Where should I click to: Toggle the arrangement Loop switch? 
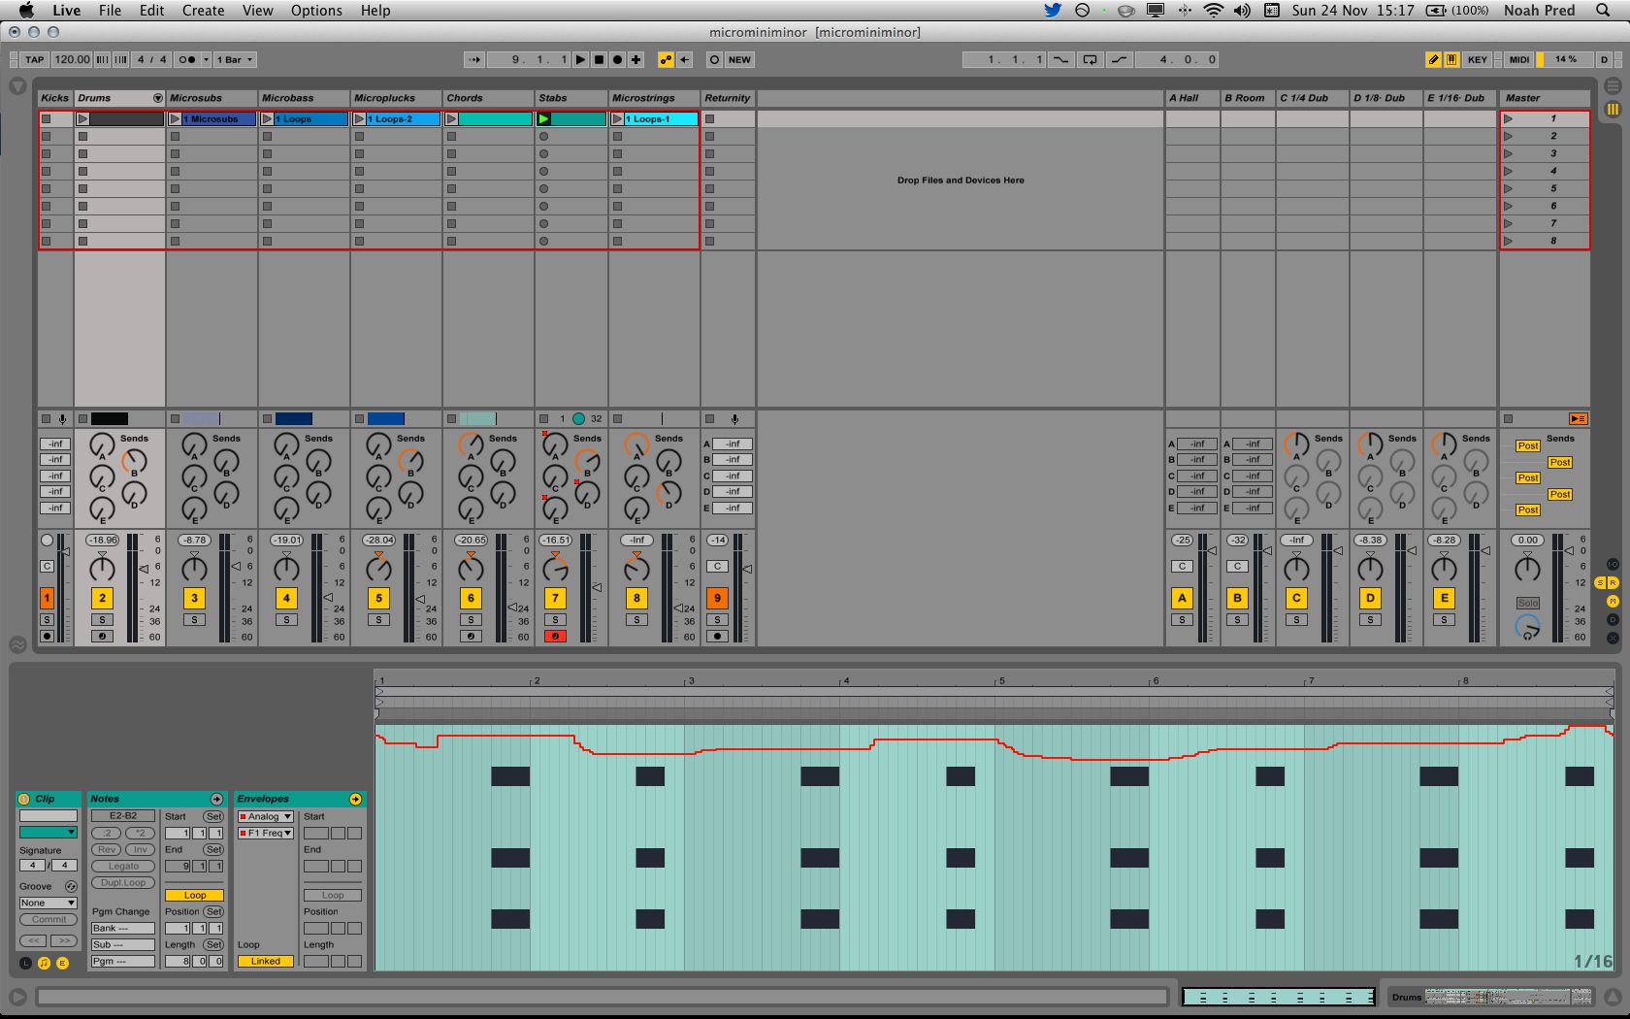point(1090,59)
